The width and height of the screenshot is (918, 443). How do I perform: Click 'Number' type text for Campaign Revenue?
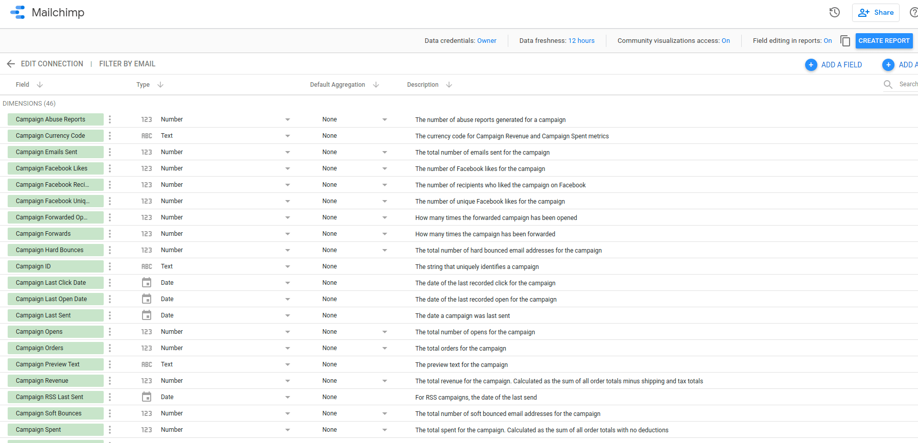pos(172,381)
